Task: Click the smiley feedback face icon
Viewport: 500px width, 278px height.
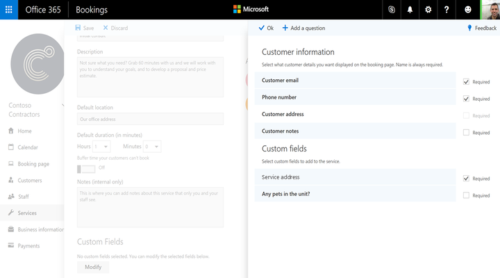Action: click(x=468, y=10)
